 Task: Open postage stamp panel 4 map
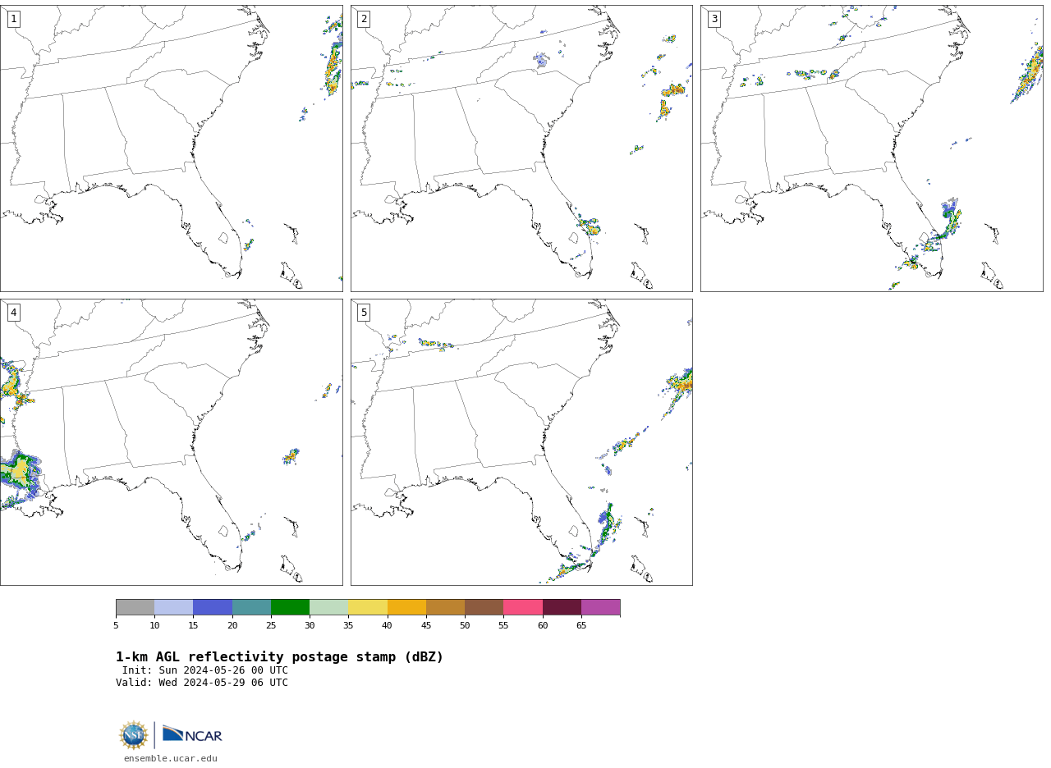pyautogui.click(x=172, y=442)
